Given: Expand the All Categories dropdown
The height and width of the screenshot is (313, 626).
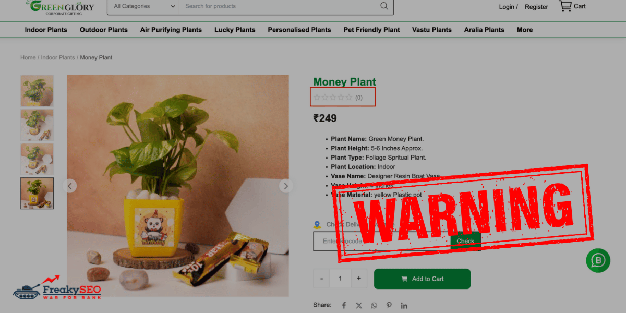Looking at the screenshot, I should pyautogui.click(x=143, y=6).
